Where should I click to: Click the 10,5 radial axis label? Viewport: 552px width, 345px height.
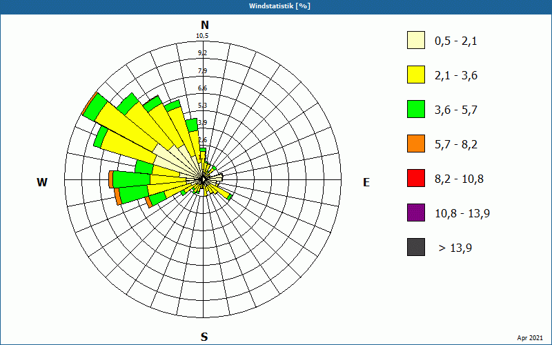202,36
